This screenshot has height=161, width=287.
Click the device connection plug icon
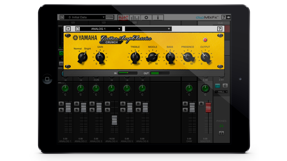tap(228, 17)
